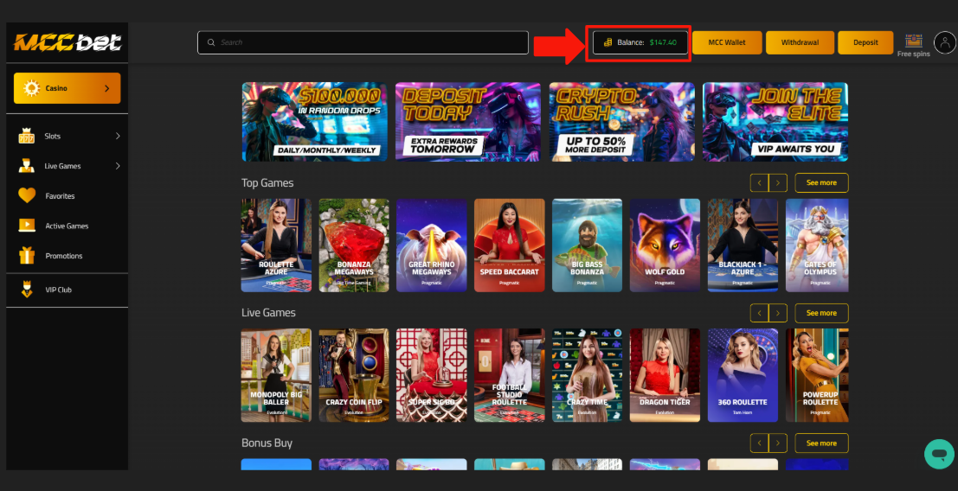Expand the Slots submenu arrow
The width and height of the screenshot is (958, 491).
tap(118, 137)
